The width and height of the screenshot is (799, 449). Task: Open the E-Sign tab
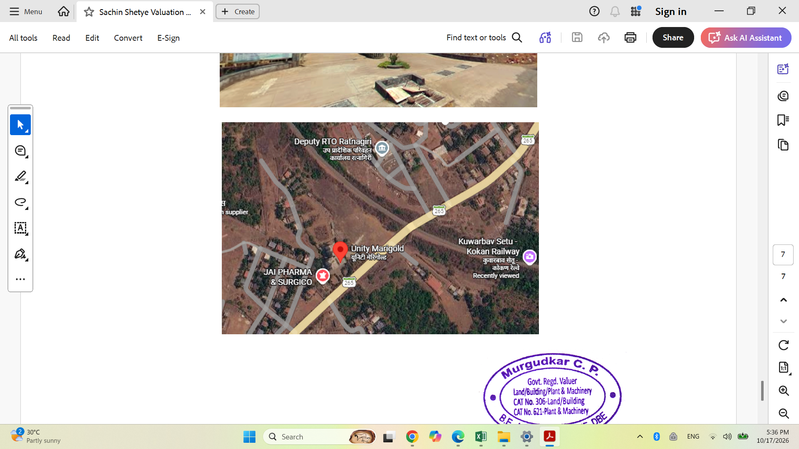coord(169,38)
